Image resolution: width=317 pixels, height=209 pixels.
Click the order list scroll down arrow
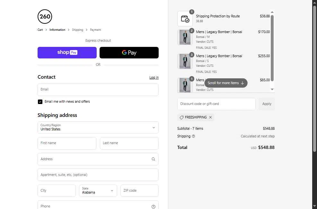pyautogui.click(x=272, y=89)
